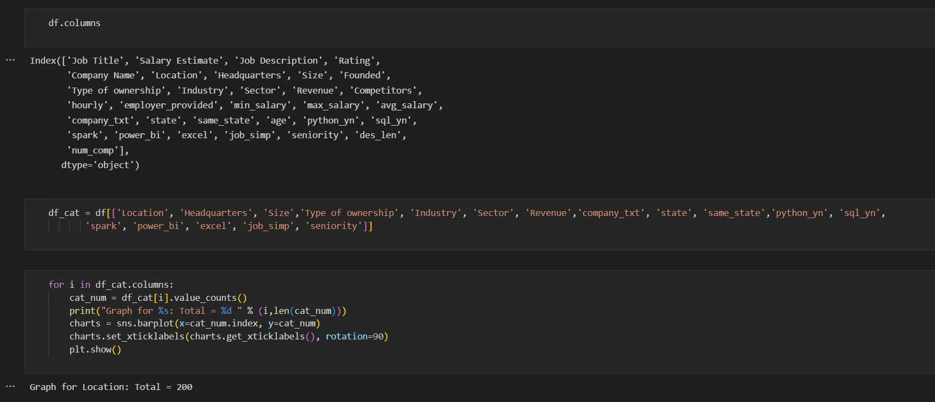Open output options menu beside Index output
This screenshot has width=935, height=402.
[x=10, y=60]
